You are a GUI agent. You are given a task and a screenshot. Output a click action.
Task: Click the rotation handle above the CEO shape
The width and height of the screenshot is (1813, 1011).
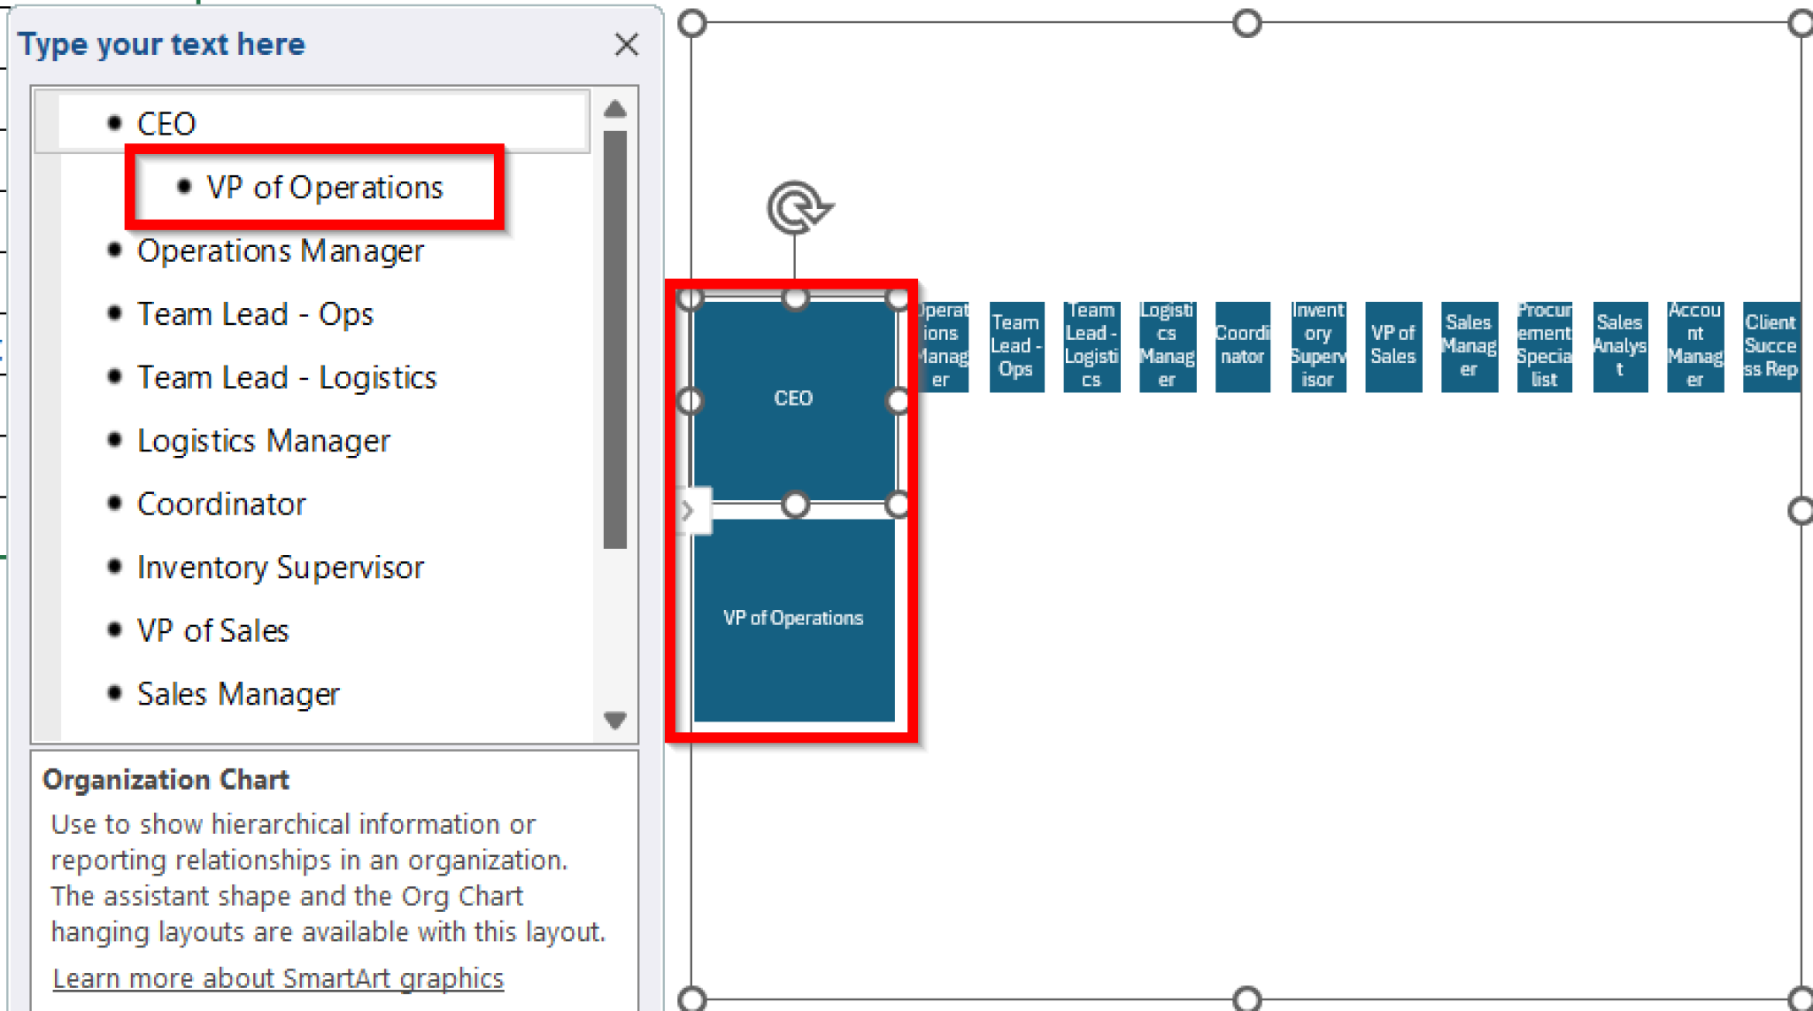798,205
